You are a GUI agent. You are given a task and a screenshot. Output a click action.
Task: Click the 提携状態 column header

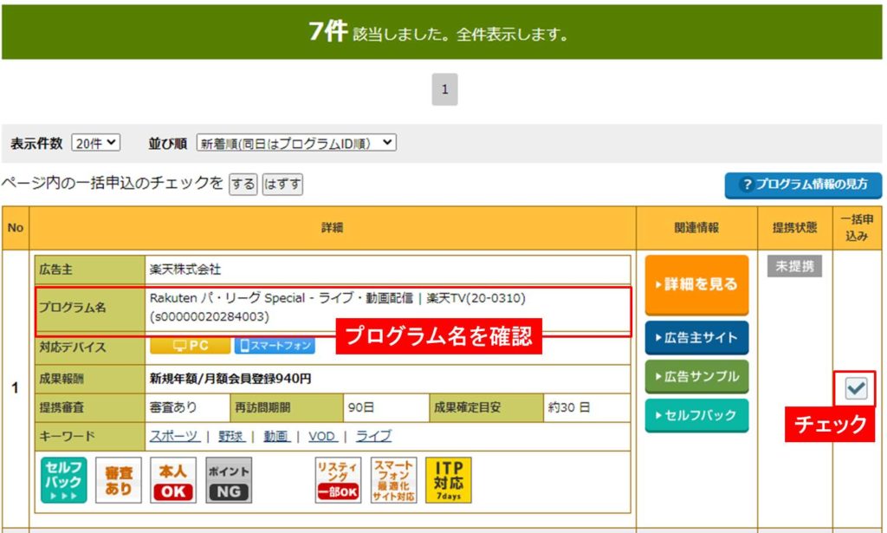pos(795,227)
